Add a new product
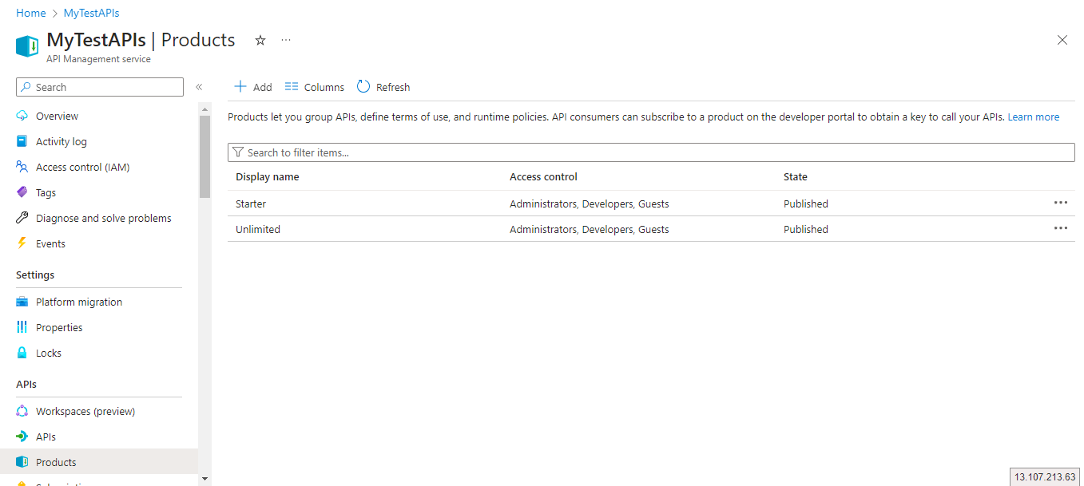This screenshot has height=486, width=1084. click(x=252, y=87)
